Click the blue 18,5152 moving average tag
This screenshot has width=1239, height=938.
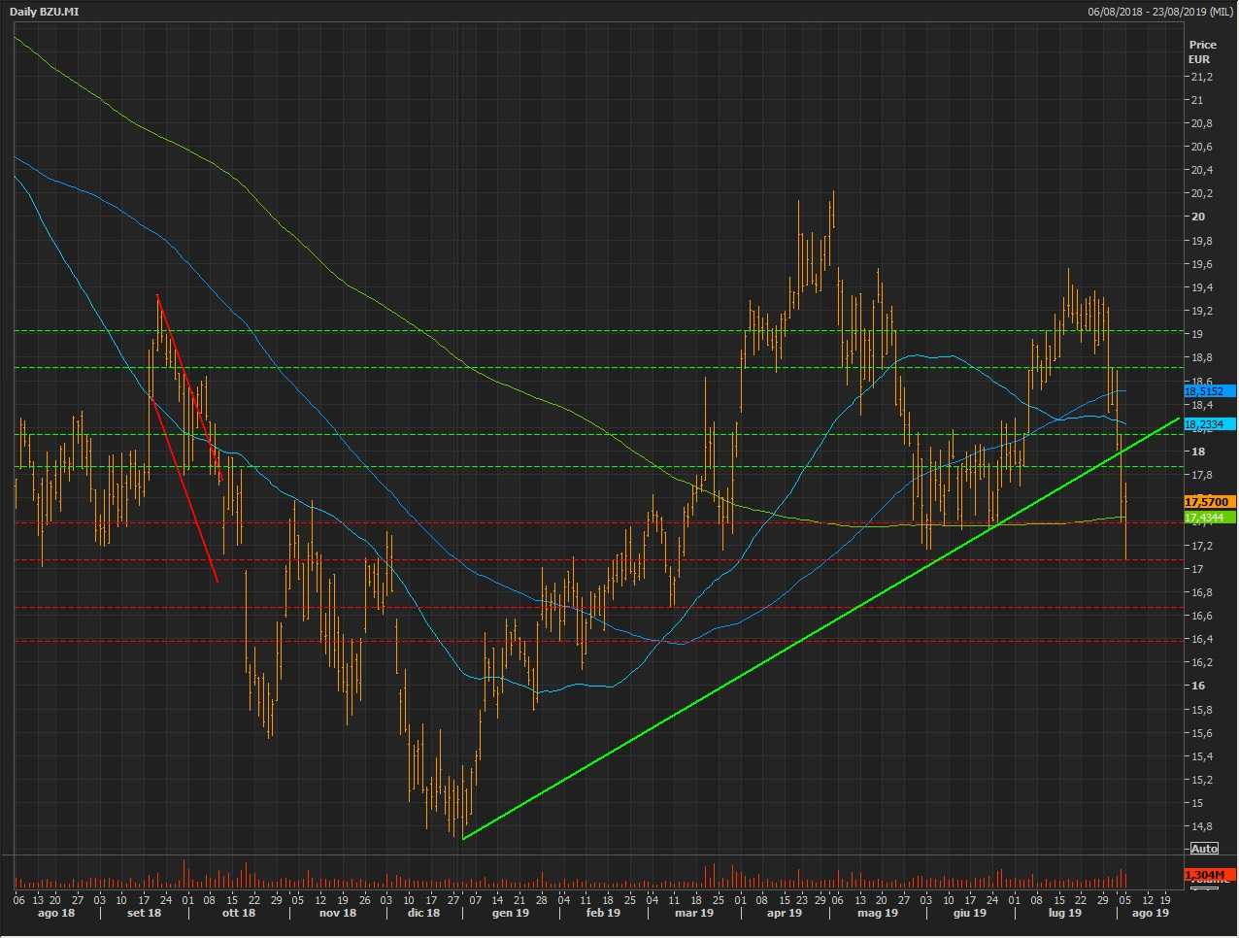pos(1209,391)
